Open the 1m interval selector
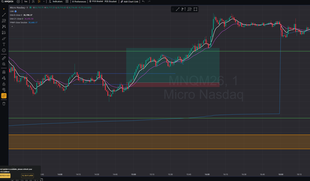This screenshot has width=310, height=181. coord(26,2)
